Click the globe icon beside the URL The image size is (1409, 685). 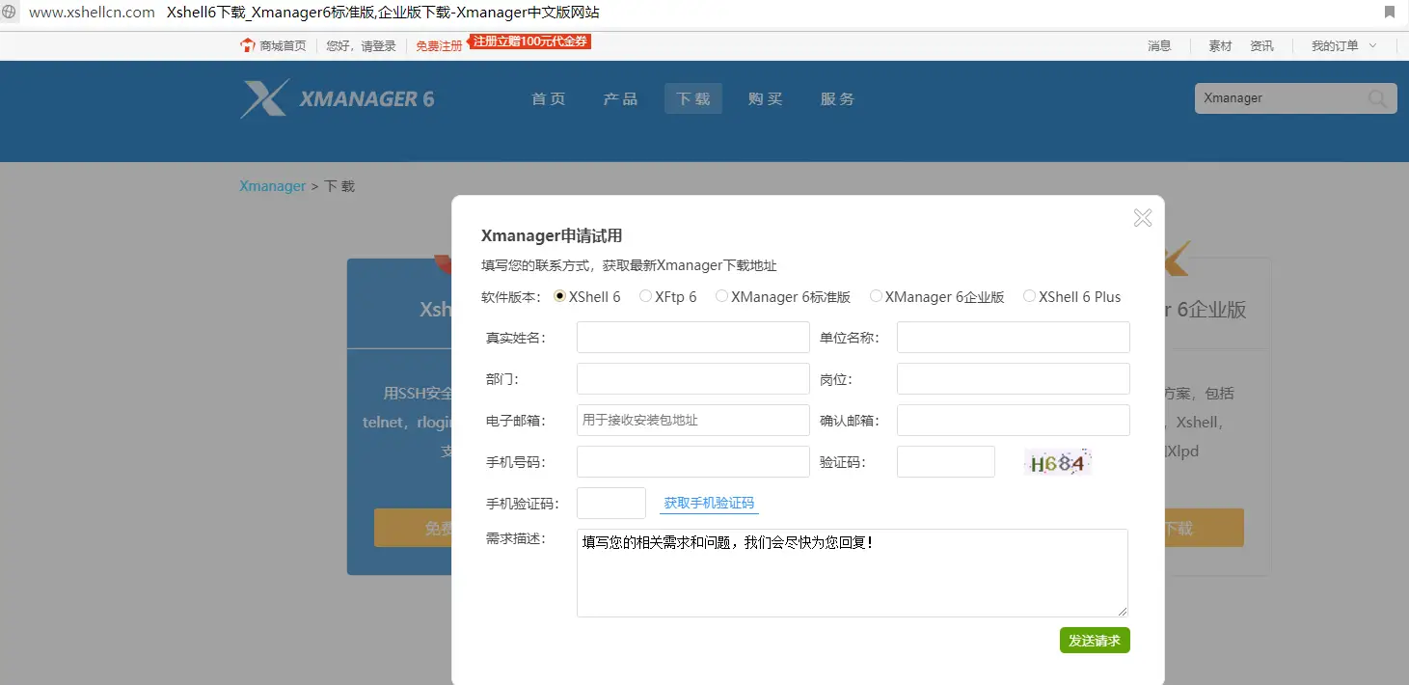coord(7,13)
